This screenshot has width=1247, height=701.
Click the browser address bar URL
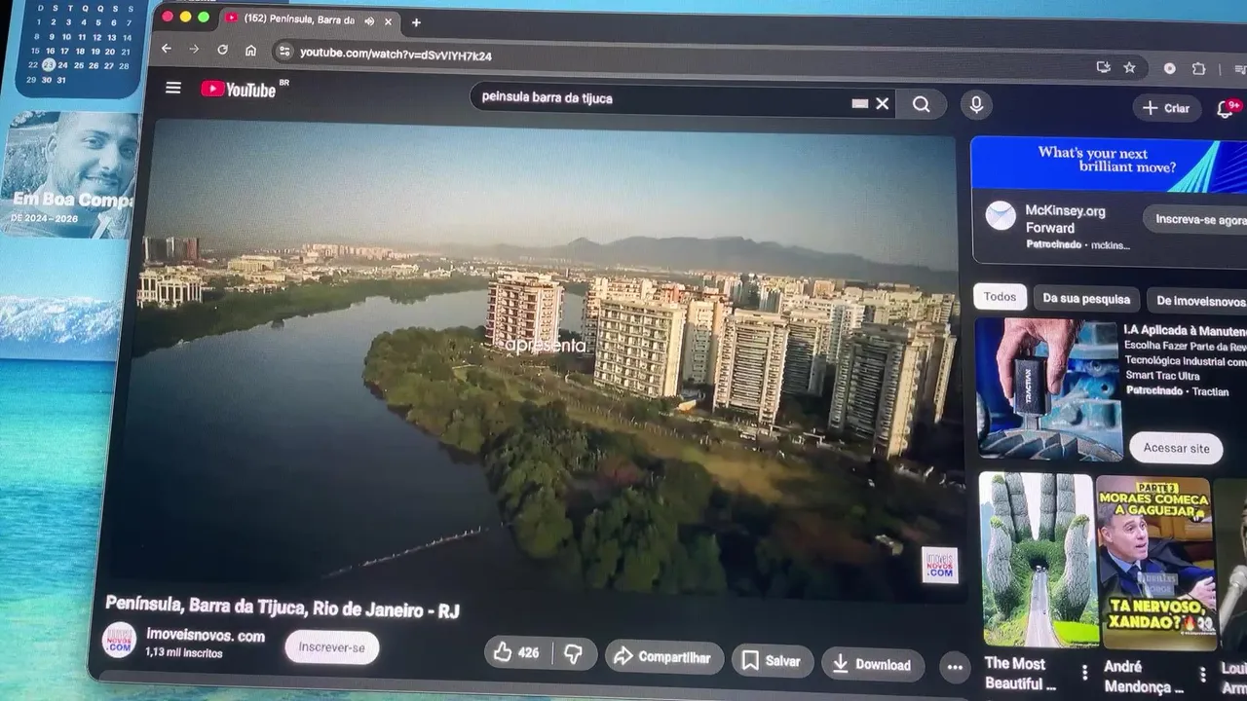[396, 55]
